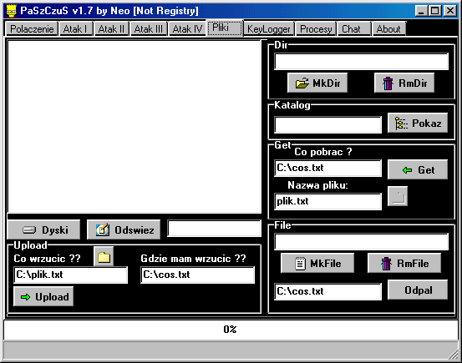Switch to the KeyLogger tab
The height and width of the screenshot is (363, 462).
click(x=269, y=29)
